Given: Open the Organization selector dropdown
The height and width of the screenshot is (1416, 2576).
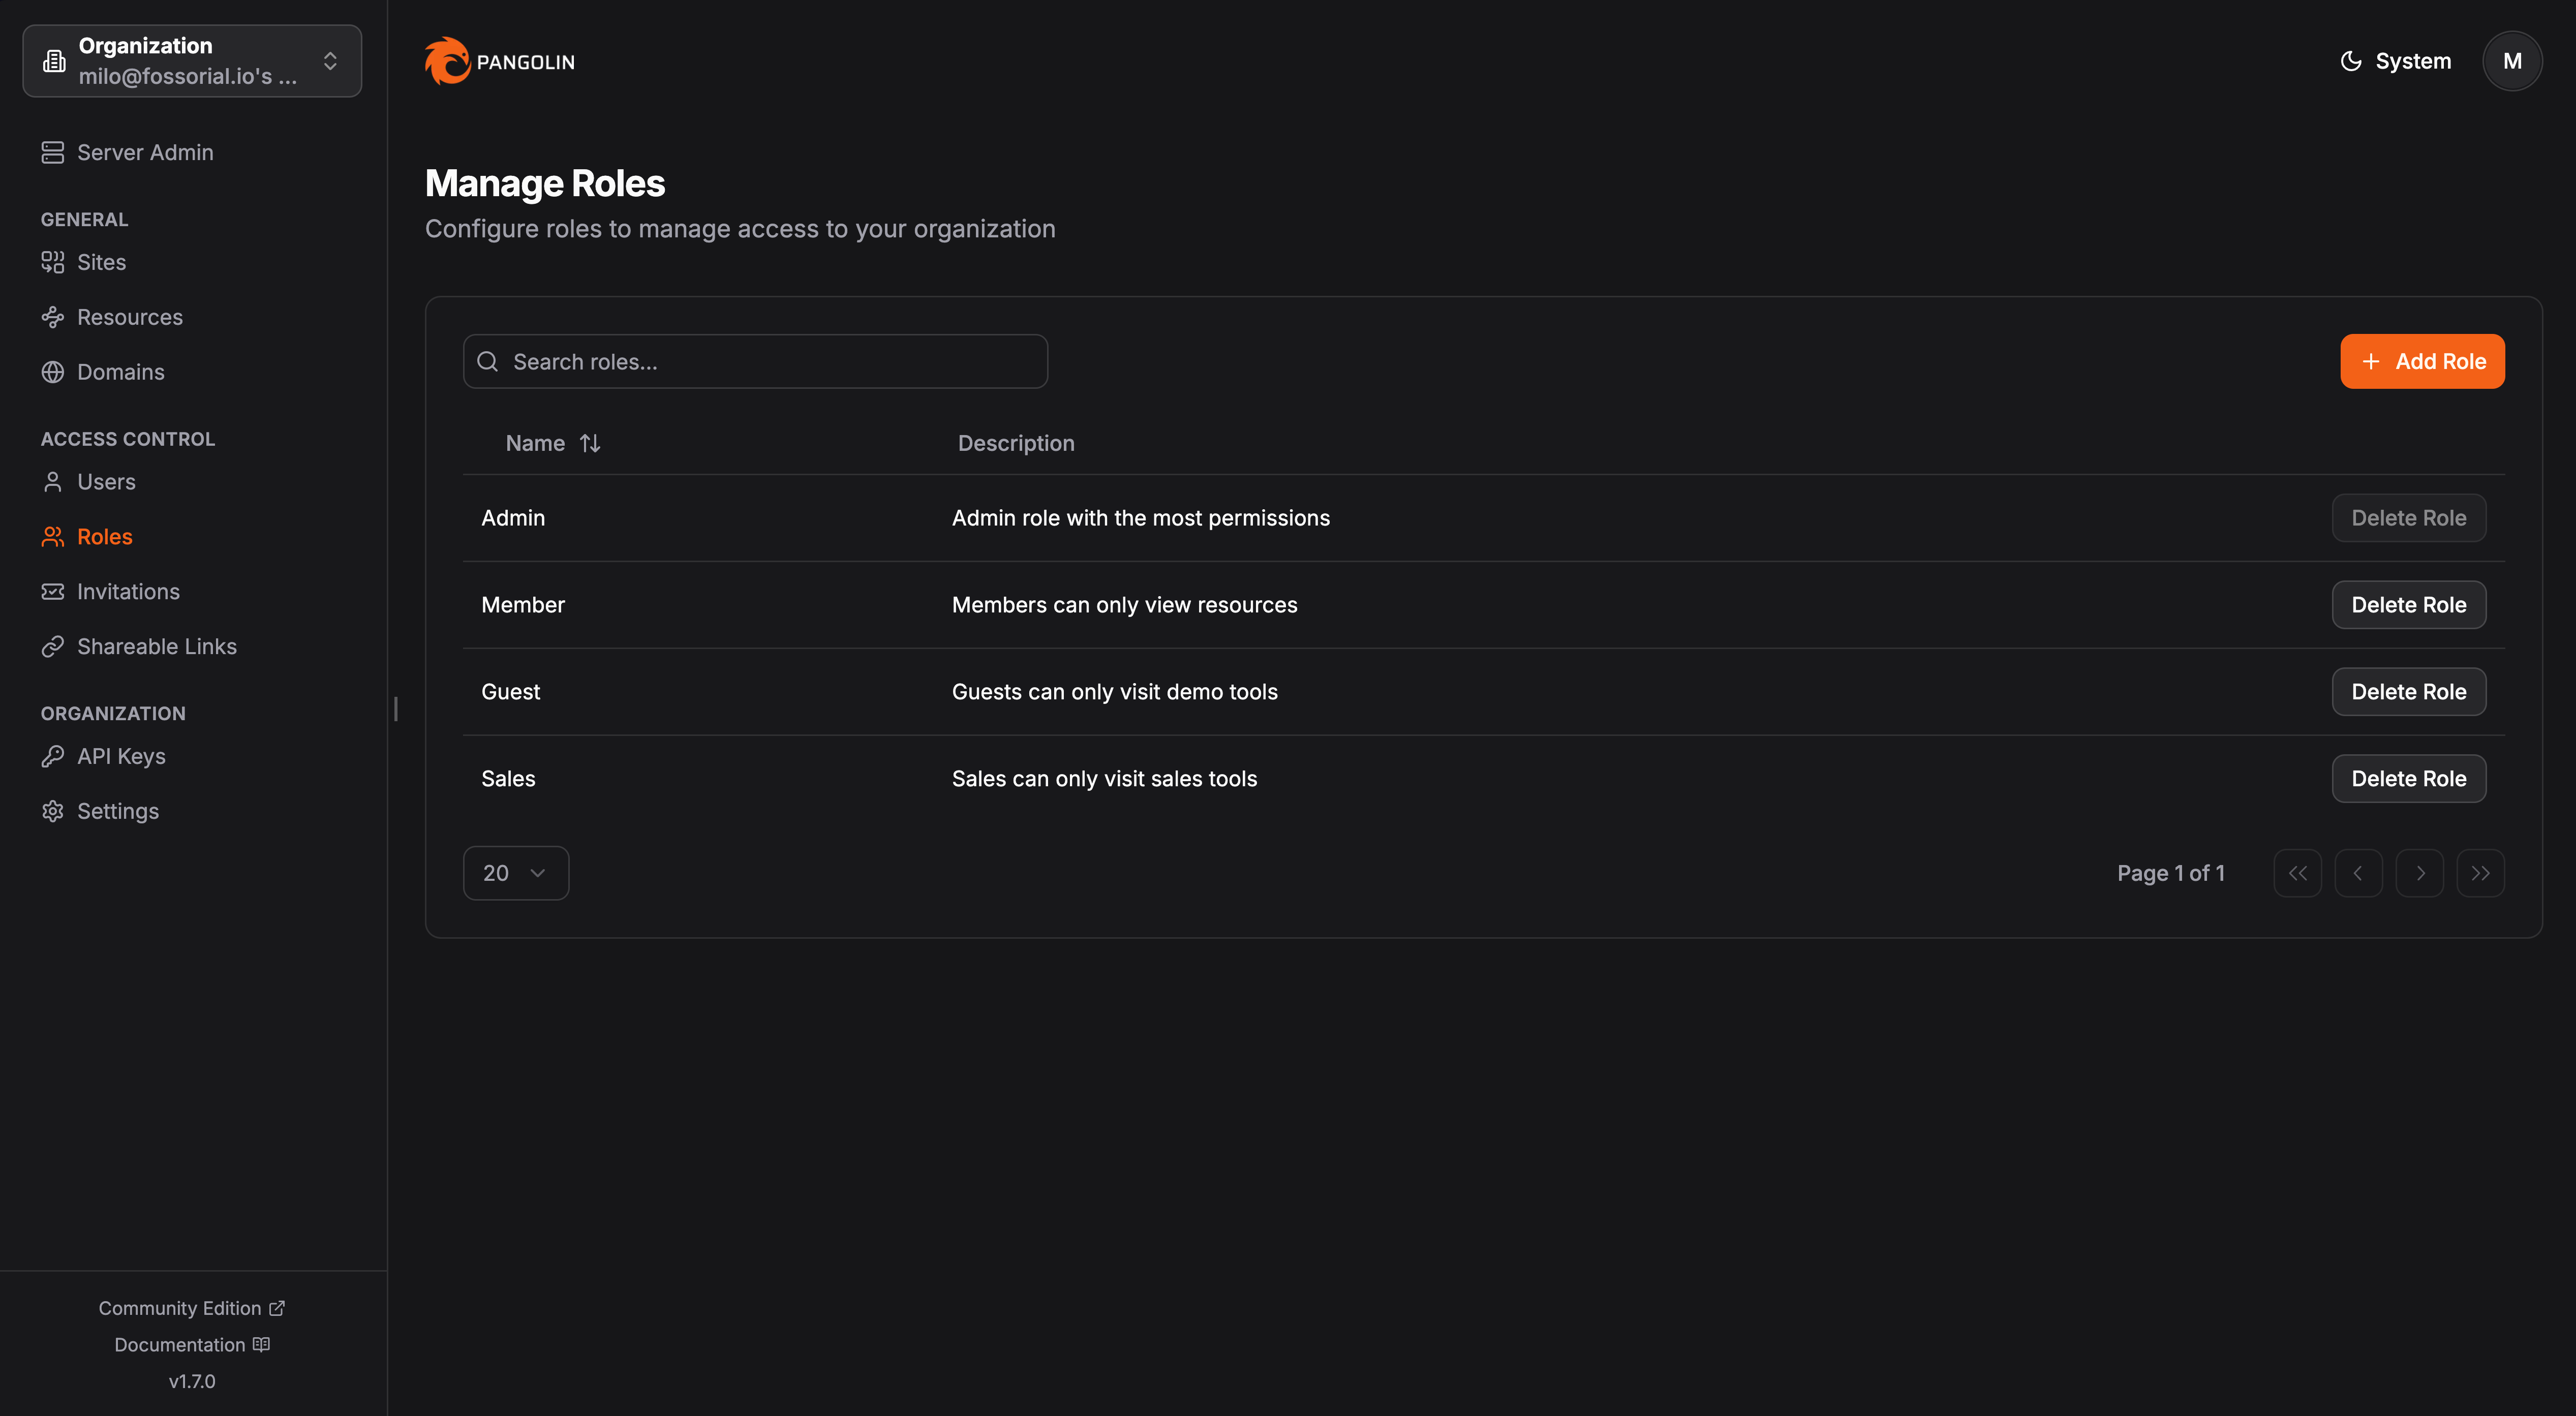Looking at the screenshot, I should click(x=192, y=61).
